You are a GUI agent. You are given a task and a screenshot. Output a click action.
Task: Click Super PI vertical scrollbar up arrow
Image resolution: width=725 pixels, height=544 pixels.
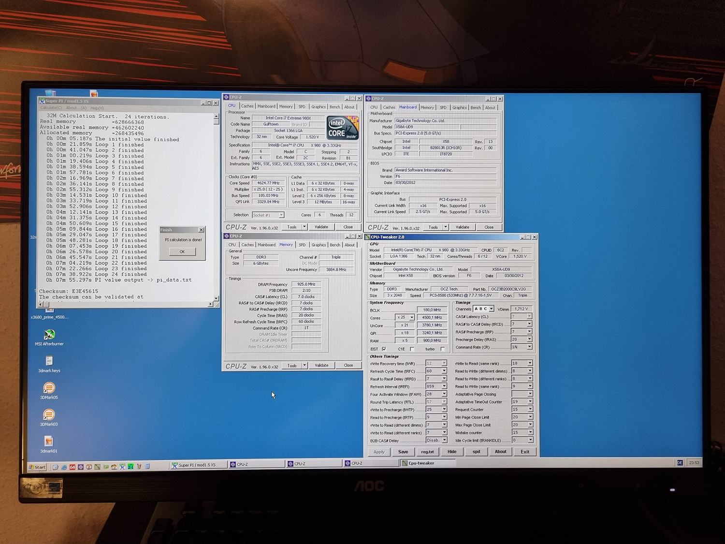pos(216,117)
